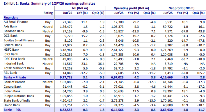
Task: Click Bandhan Bank NII value 27,153
Action: [x=67, y=31]
